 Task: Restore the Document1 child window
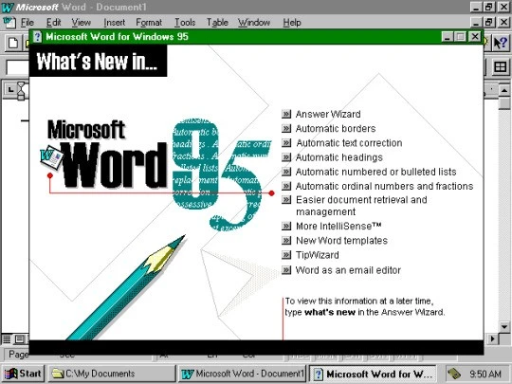pos(489,22)
